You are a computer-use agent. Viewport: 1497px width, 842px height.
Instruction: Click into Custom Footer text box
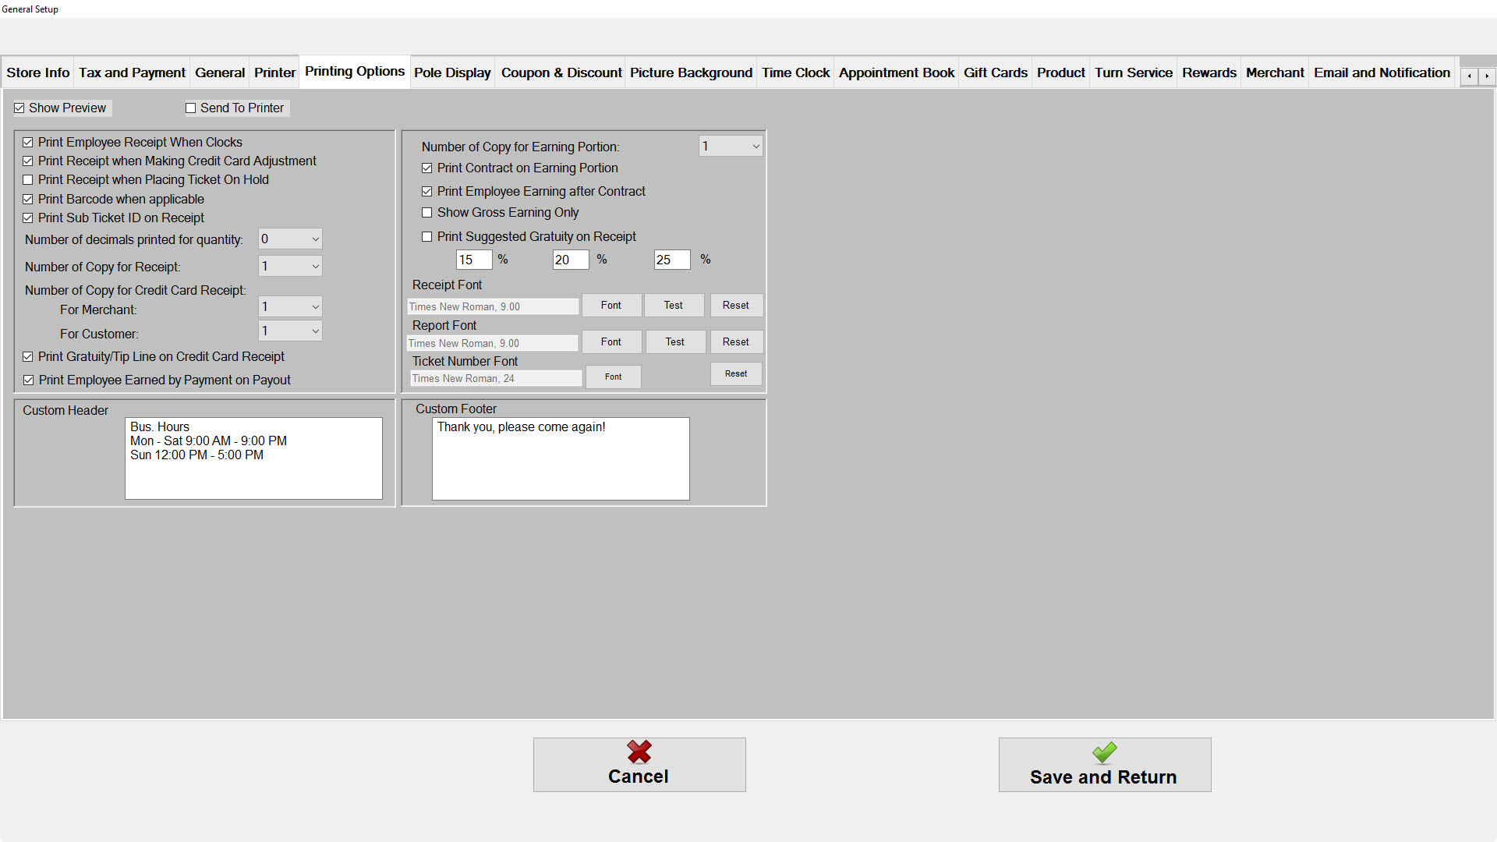click(x=561, y=460)
